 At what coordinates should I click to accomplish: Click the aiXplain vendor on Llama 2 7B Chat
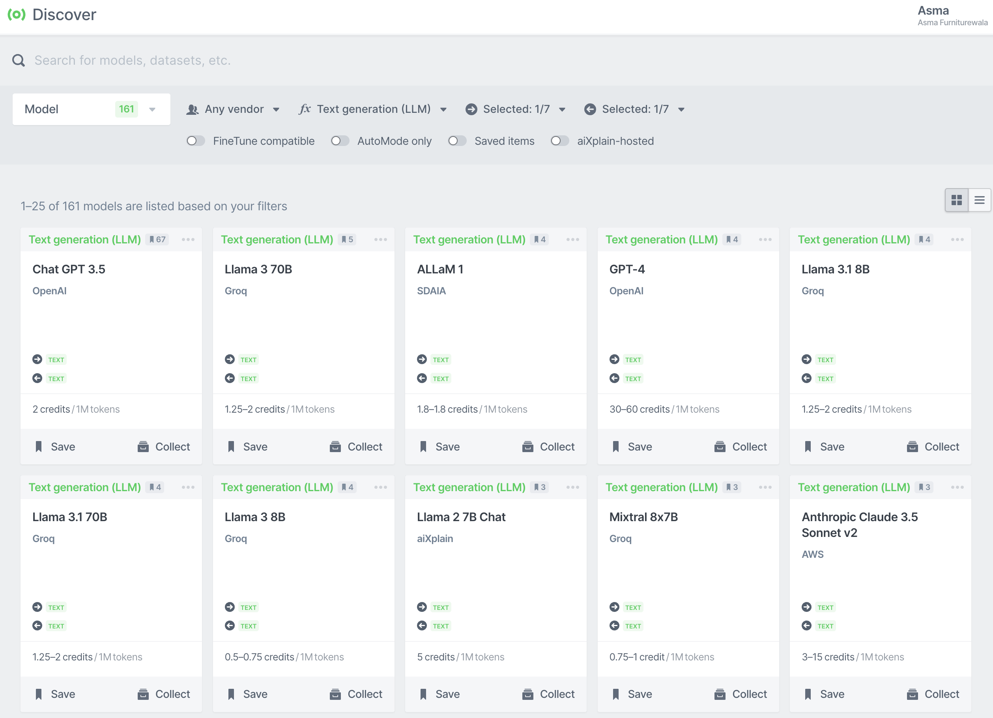click(435, 538)
